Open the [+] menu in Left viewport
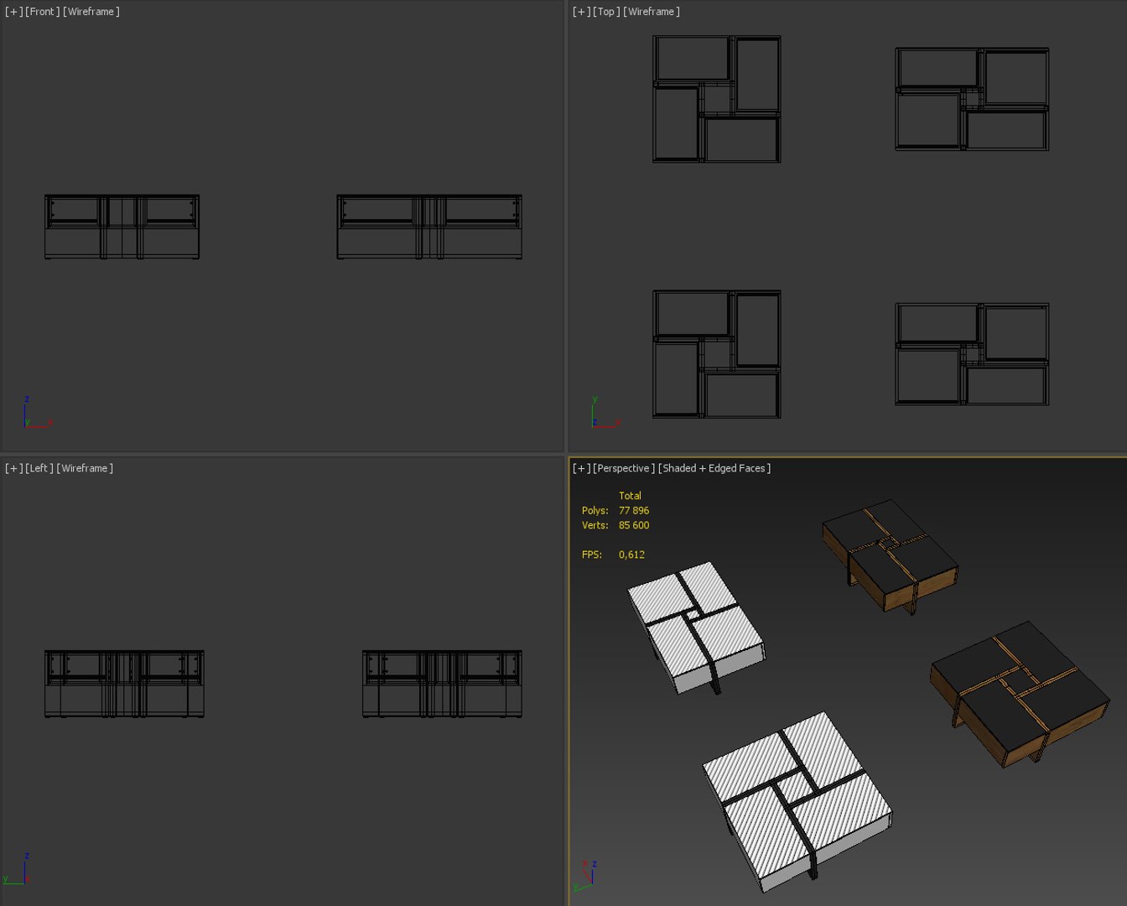This screenshot has width=1127, height=906. [14, 468]
